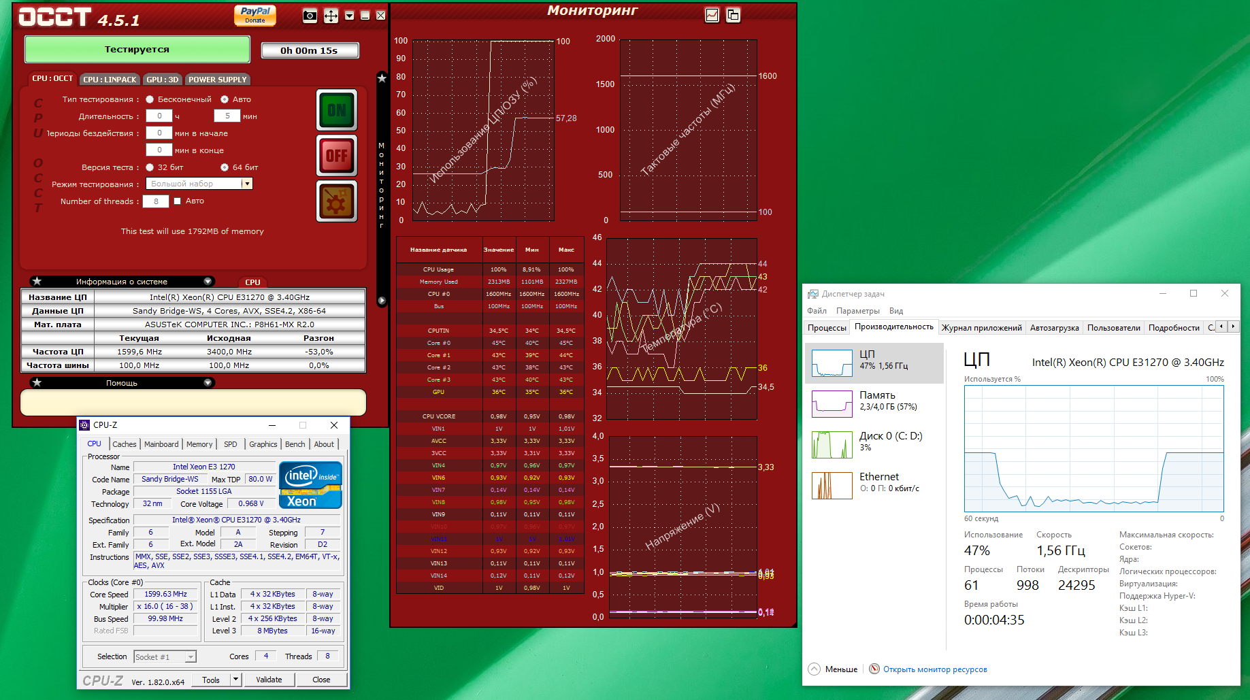Open the Режим тестирования dropdown
Viewport: 1250px width, 700px height.
199,184
